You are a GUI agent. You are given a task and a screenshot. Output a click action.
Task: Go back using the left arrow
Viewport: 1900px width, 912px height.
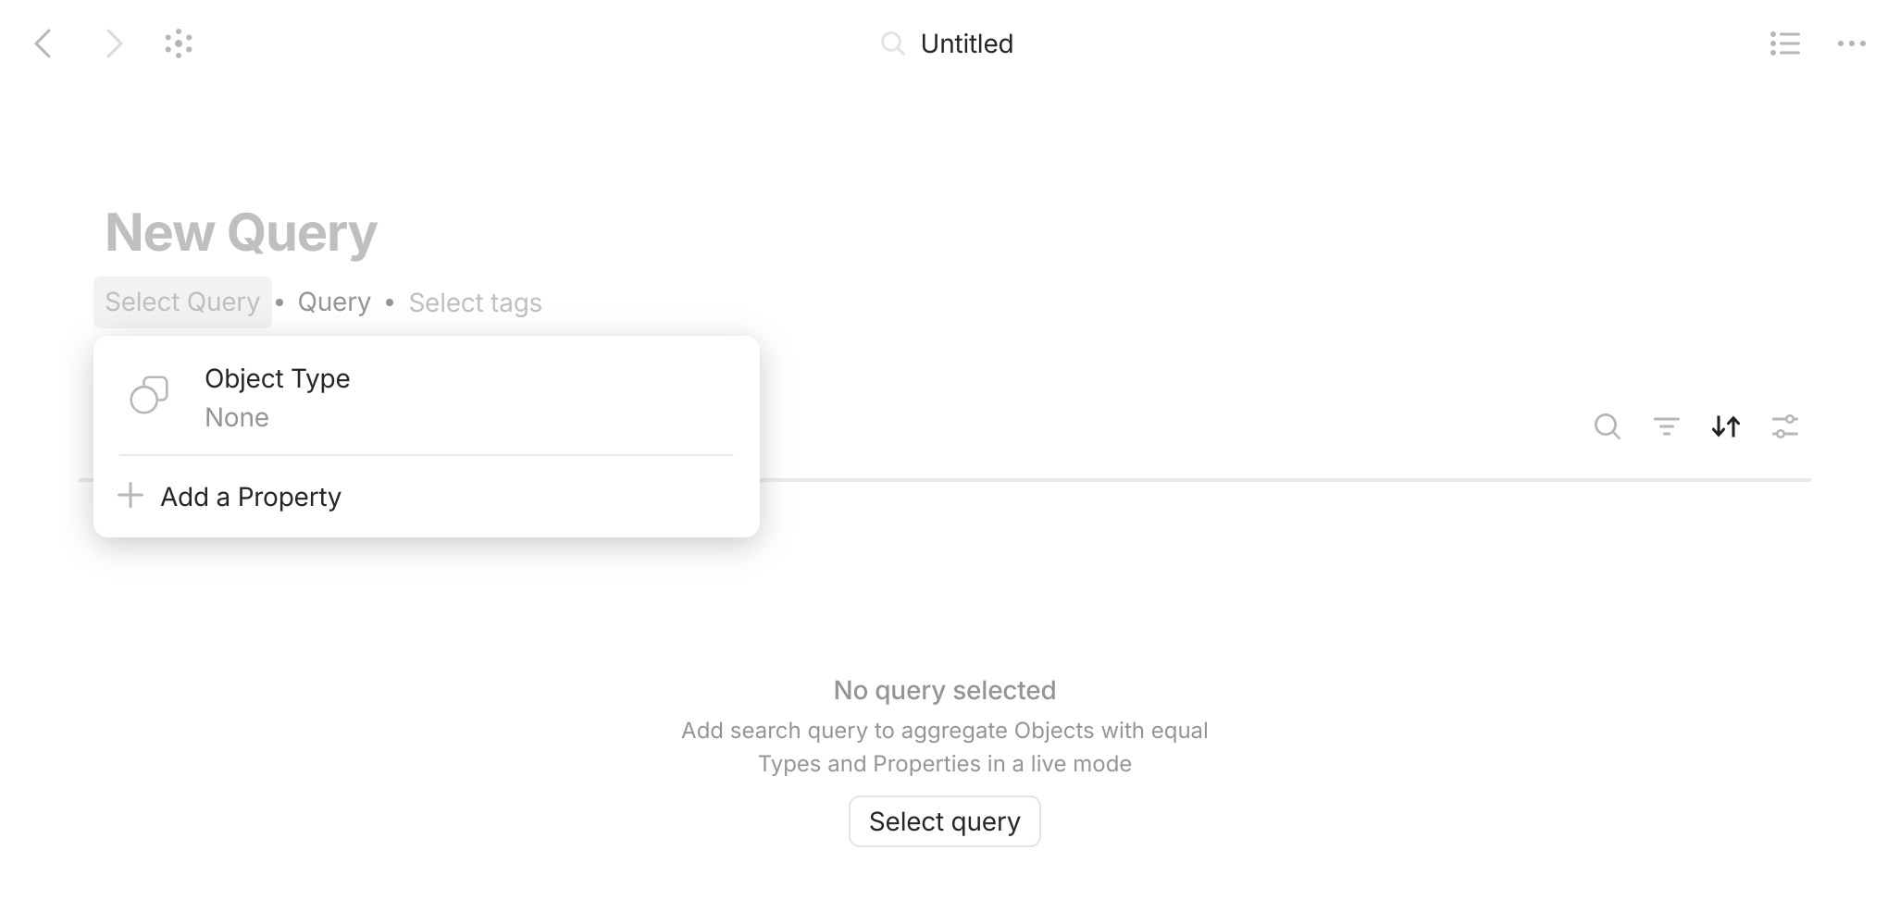[x=43, y=43]
